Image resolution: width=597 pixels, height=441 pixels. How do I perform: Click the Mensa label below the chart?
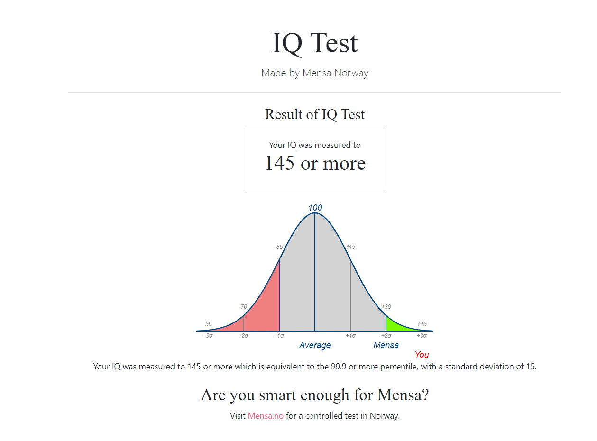386,345
